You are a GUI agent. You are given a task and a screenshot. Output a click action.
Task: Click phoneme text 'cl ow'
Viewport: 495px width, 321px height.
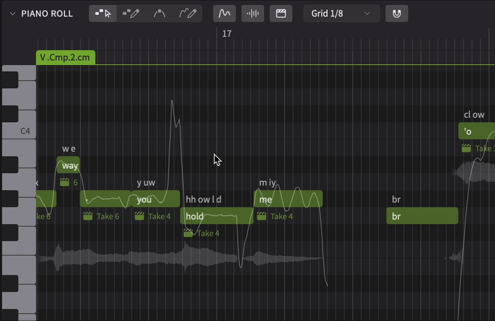474,115
